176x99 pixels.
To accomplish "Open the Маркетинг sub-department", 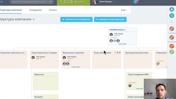I will [39, 75].
